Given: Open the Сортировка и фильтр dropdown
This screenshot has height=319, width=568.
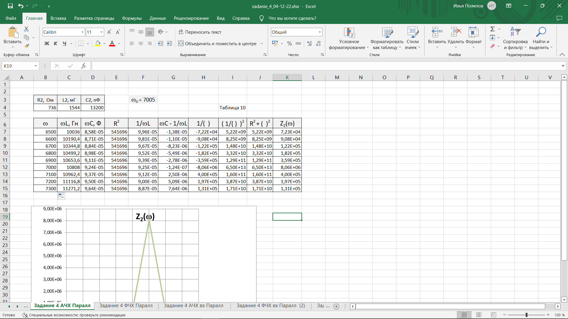Looking at the screenshot, I should (515, 38).
